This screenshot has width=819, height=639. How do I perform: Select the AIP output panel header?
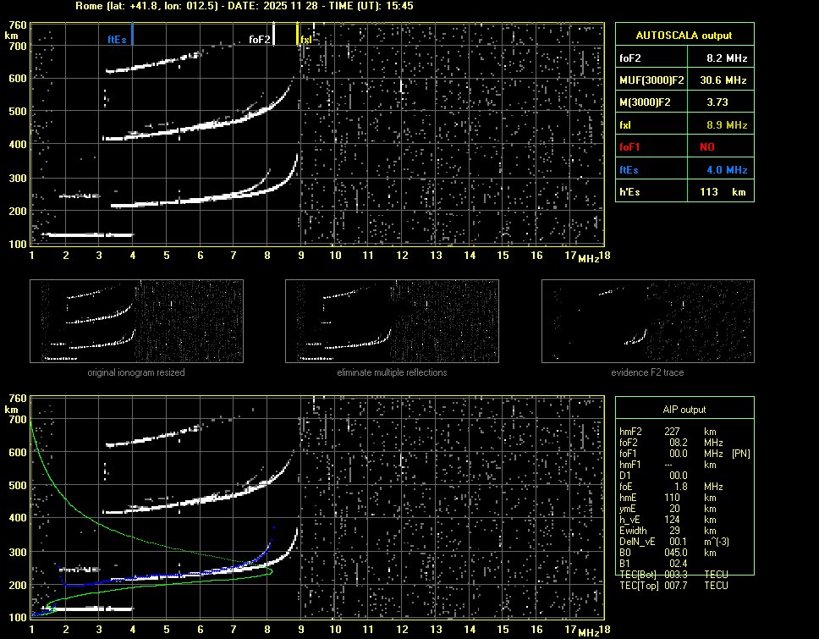(684, 409)
